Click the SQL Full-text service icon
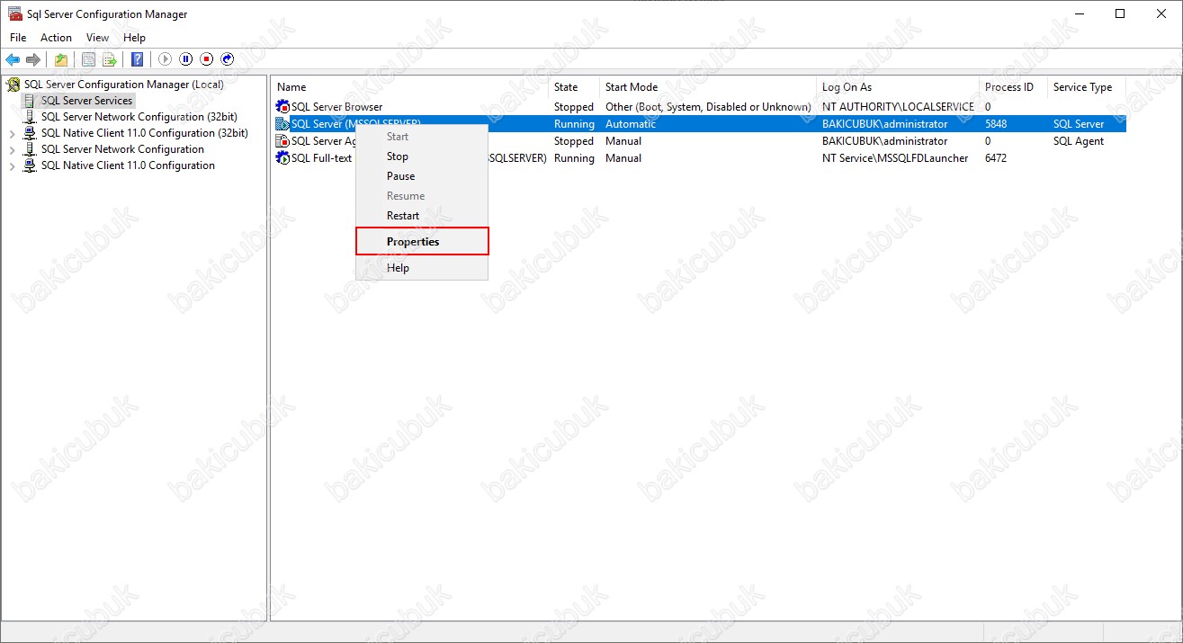 (x=282, y=158)
